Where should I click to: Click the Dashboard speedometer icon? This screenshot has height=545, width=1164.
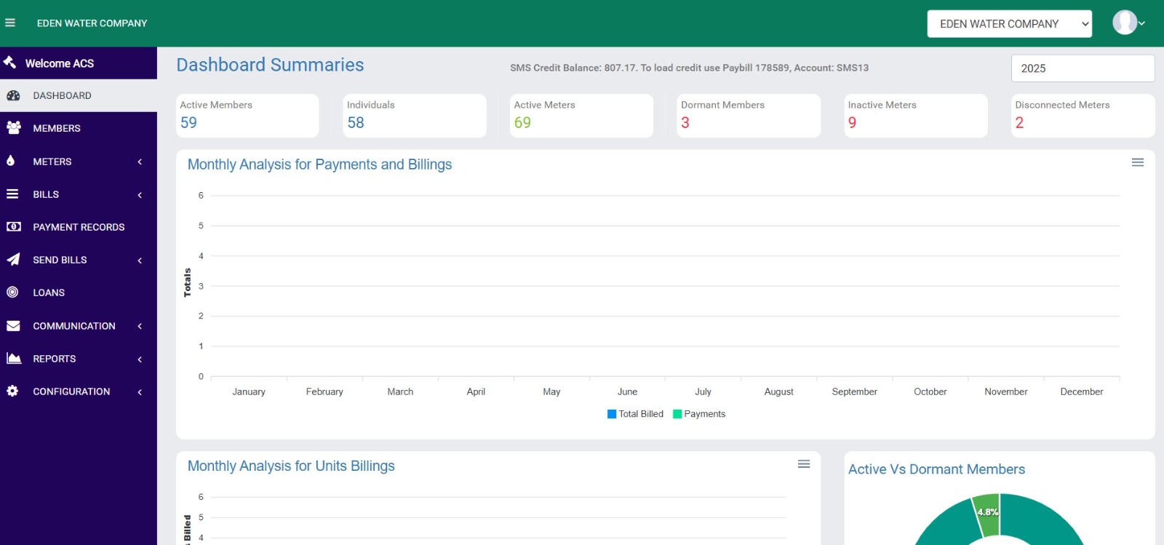13,95
